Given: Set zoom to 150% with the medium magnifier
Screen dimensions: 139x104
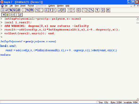Looking at the screenshot, I should (88, 10).
